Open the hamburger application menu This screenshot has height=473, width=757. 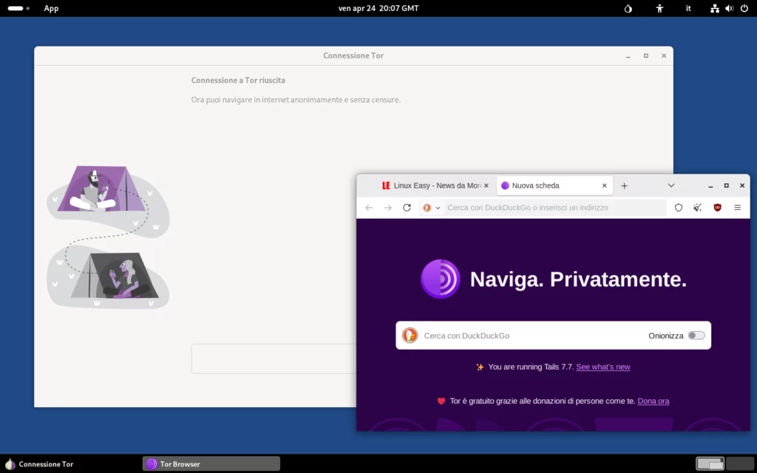click(737, 208)
